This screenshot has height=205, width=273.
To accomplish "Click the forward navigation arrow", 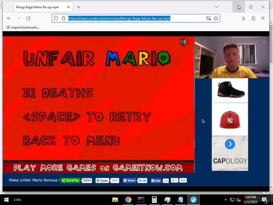I will click(x=19, y=18).
